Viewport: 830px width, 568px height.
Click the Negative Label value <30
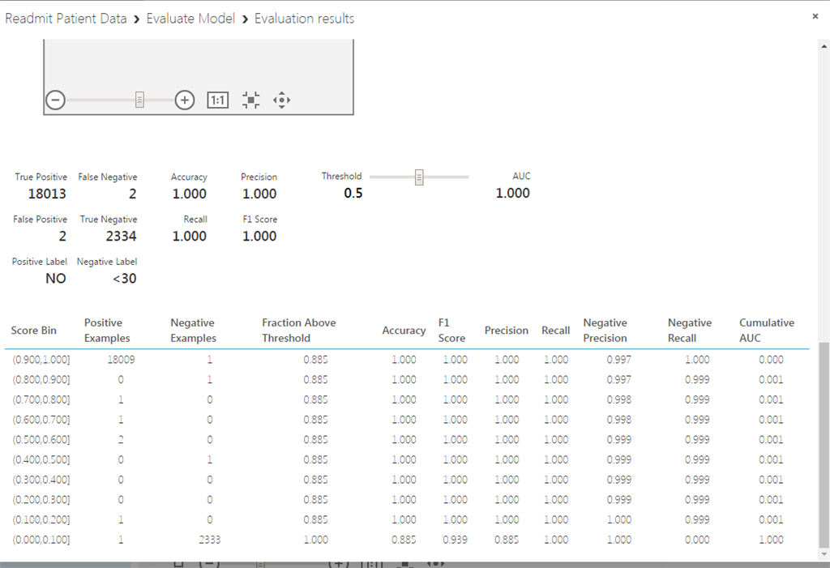pos(124,279)
